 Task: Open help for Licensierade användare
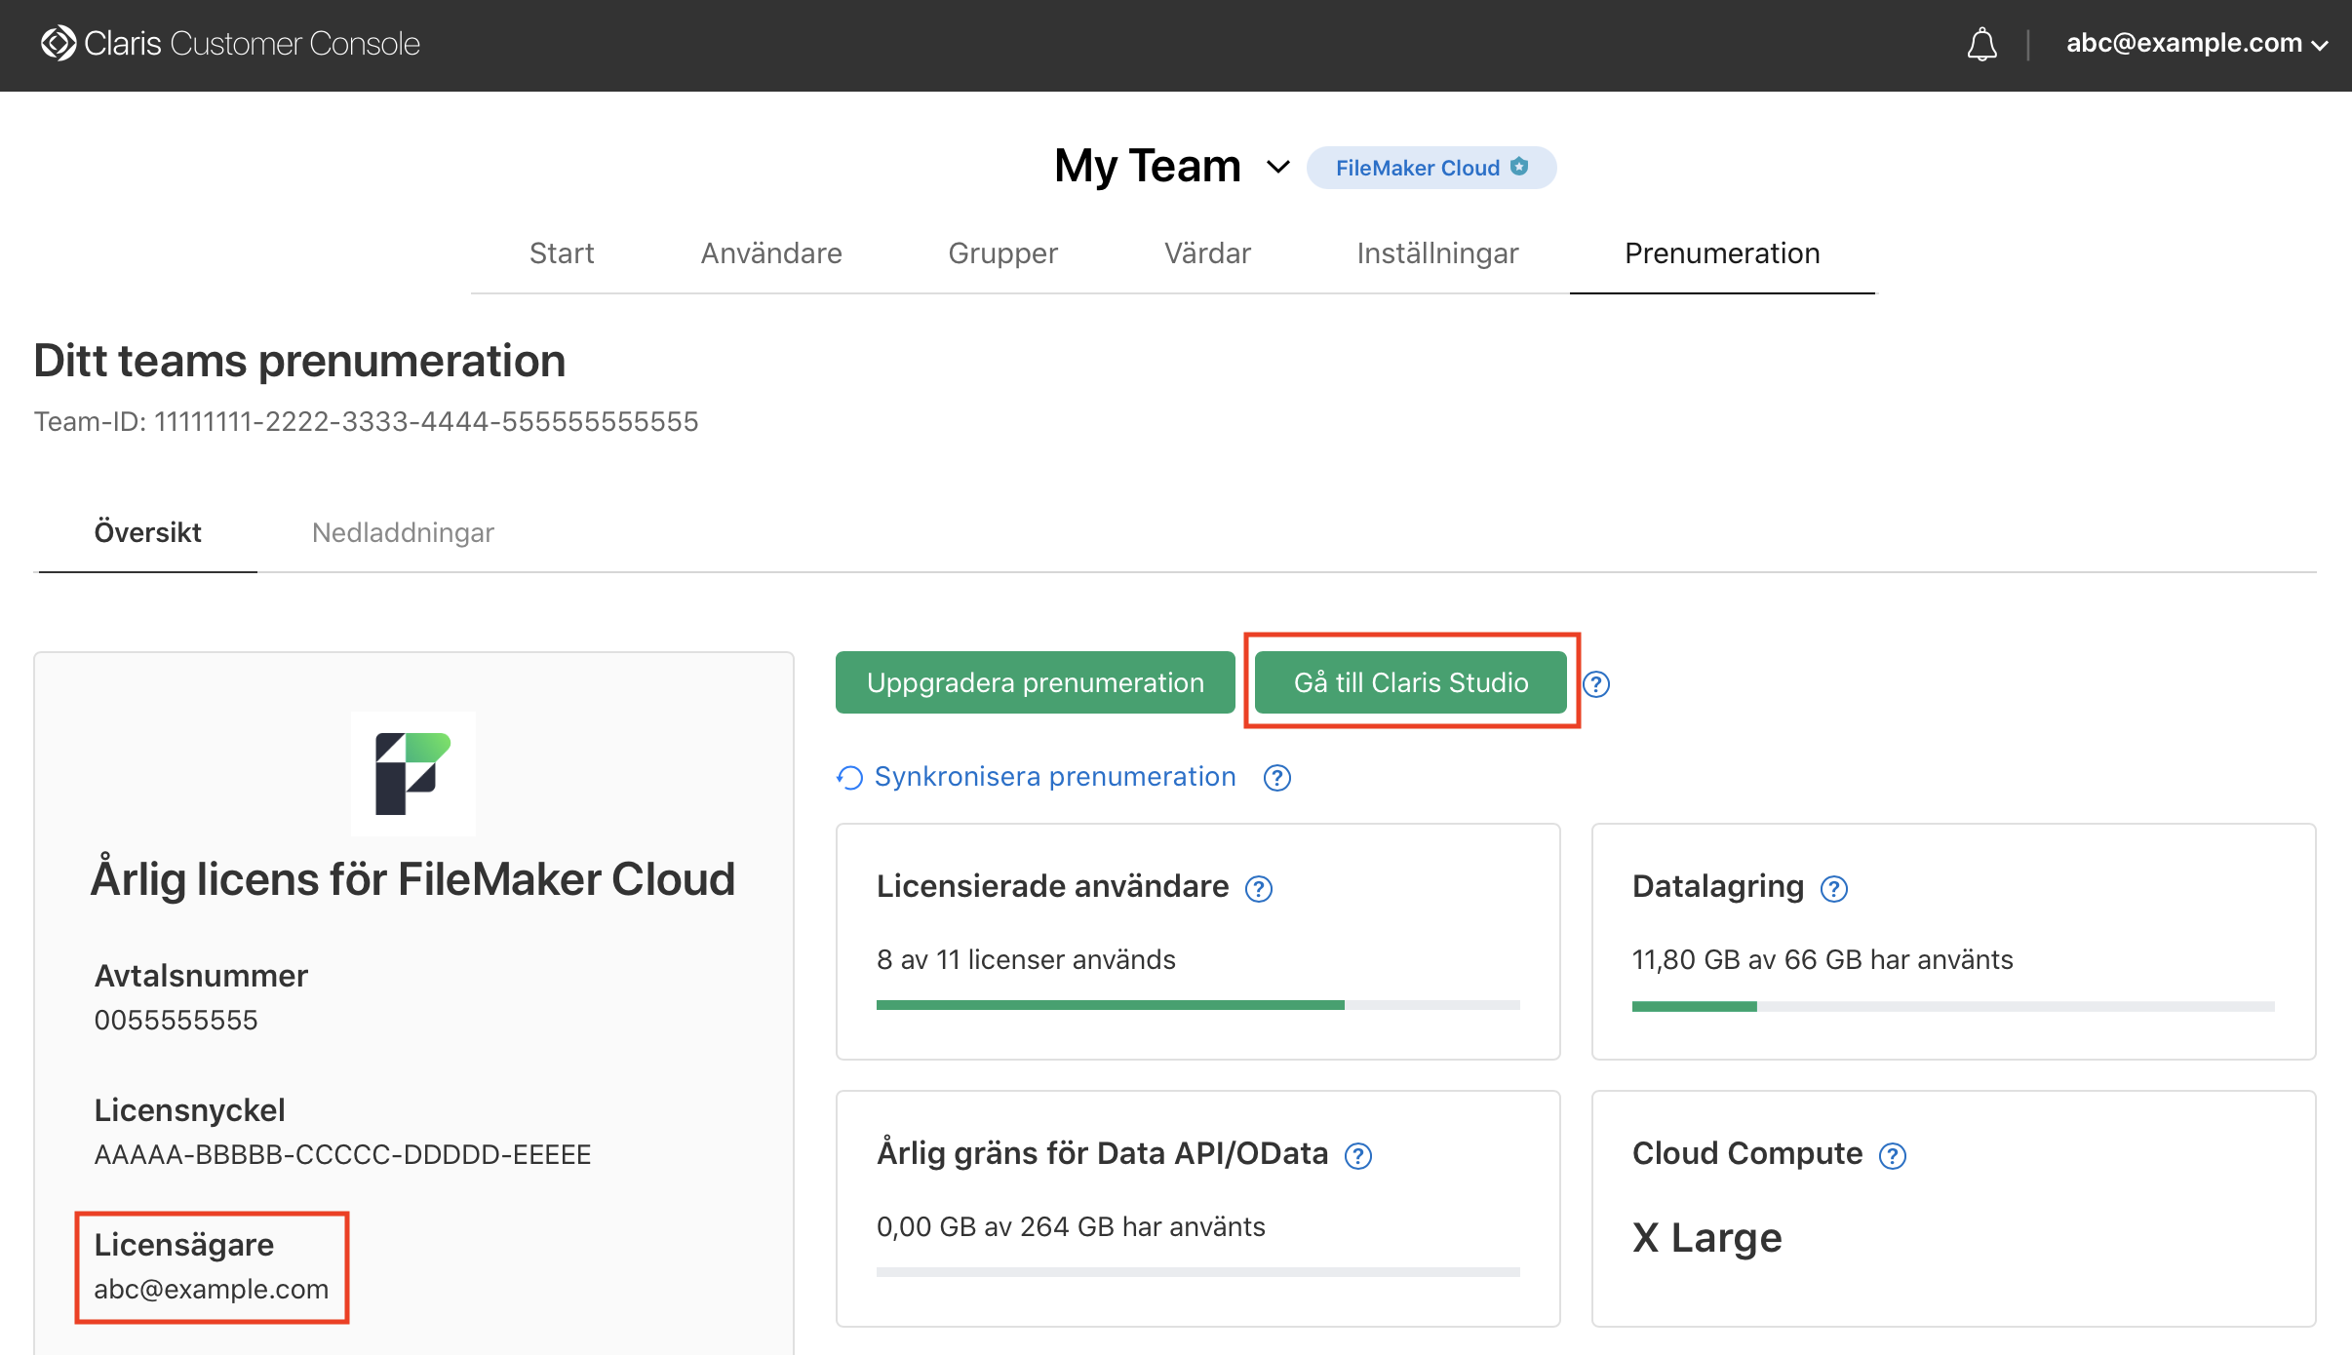1259,889
